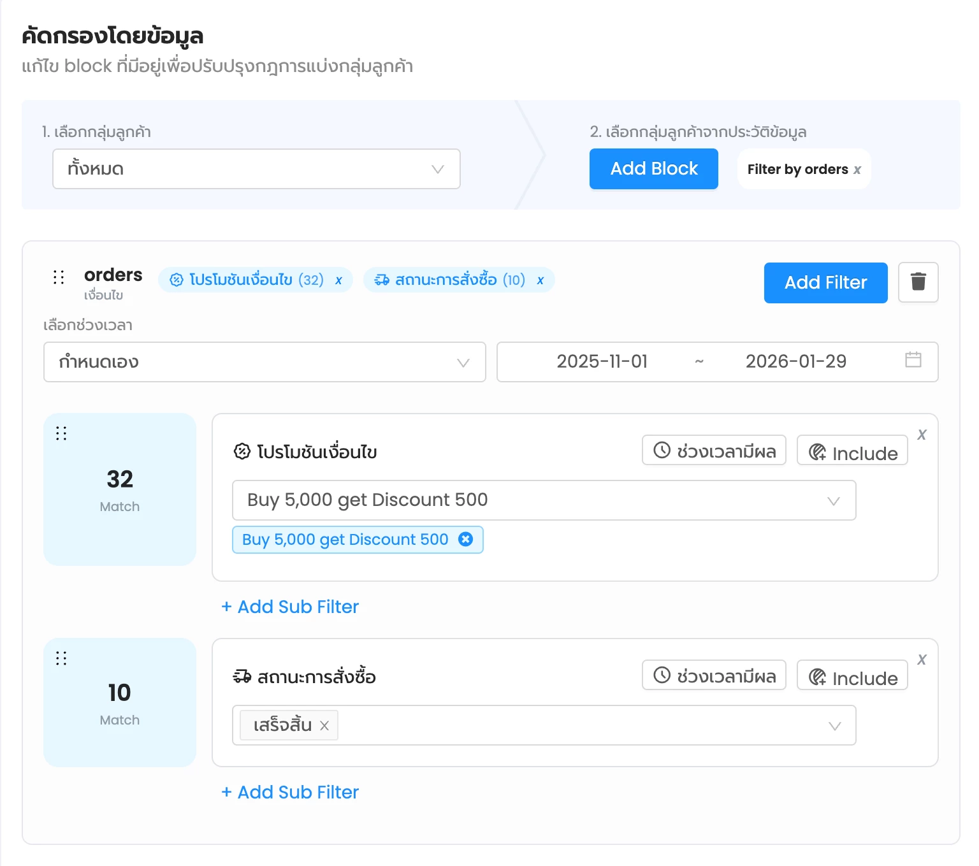979x866 pixels.
Task: Remove the เสร็จสิ้น status tag
Action: point(324,726)
